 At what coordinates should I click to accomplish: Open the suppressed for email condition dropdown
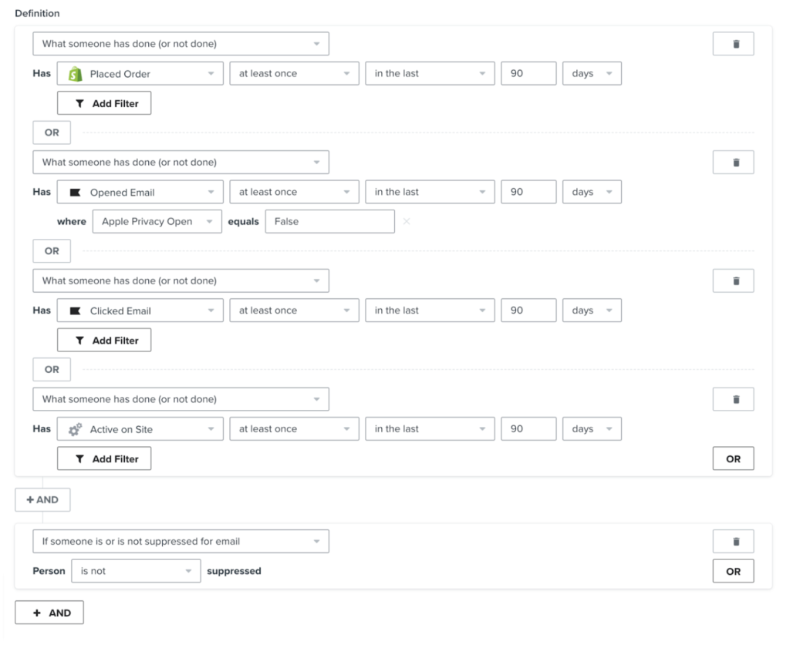point(181,542)
